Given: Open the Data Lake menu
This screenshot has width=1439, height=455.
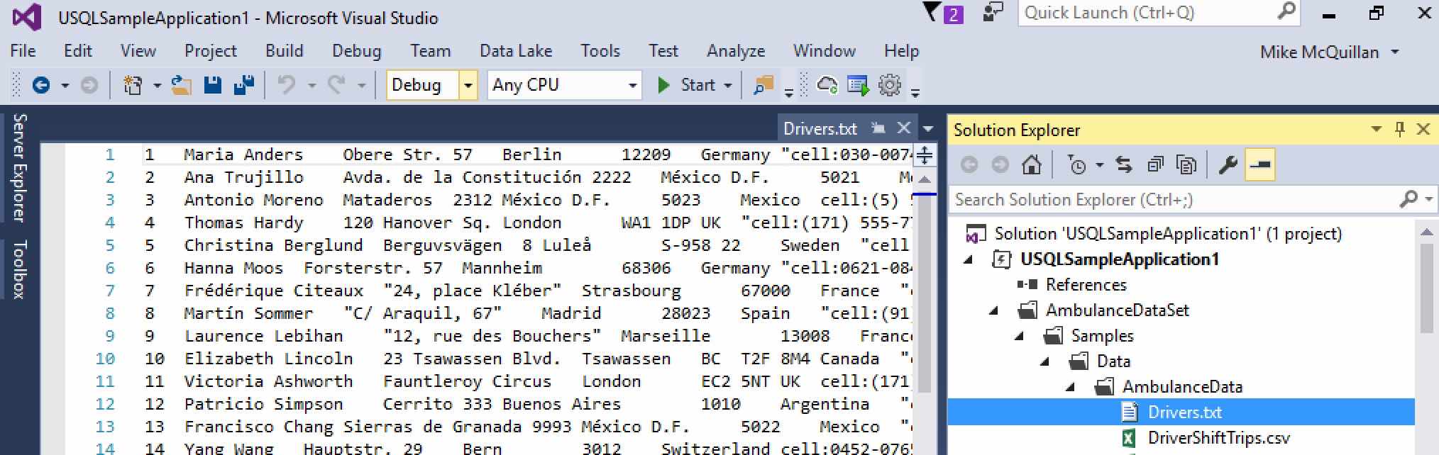Looking at the screenshot, I should coord(516,51).
